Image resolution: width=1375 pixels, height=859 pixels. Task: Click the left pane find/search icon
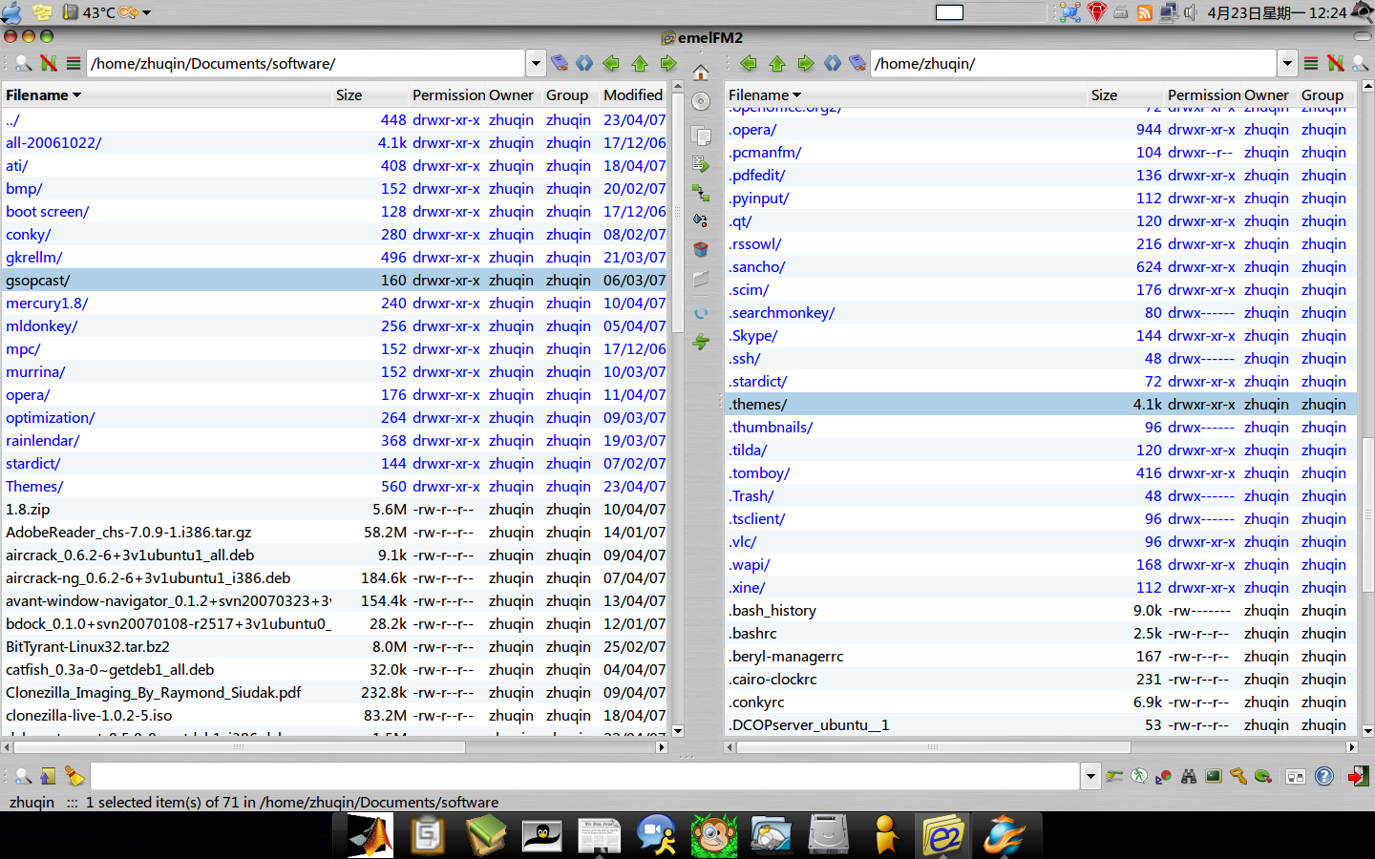(23, 63)
